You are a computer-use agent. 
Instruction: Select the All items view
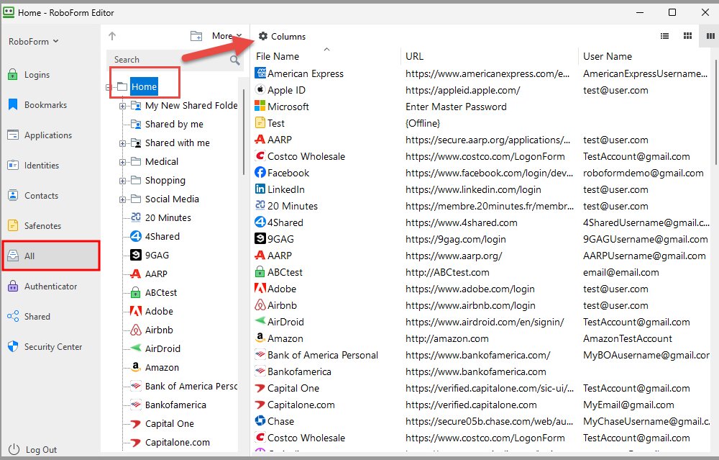coord(51,256)
